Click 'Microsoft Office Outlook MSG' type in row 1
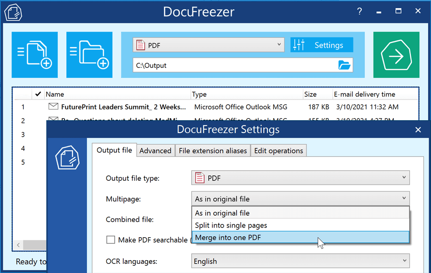431x273 pixels. pyautogui.click(x=241, y=107)
